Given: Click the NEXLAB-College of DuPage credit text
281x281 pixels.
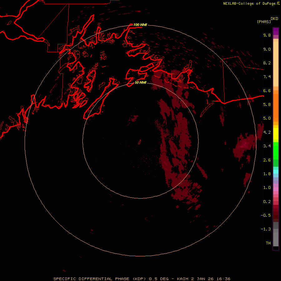Looking at the screenshot, I should pos(249,3).
